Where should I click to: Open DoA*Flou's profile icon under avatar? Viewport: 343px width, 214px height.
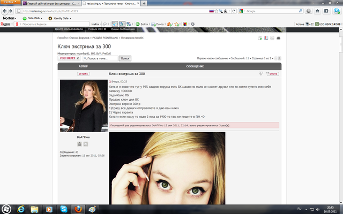(79, 144)
